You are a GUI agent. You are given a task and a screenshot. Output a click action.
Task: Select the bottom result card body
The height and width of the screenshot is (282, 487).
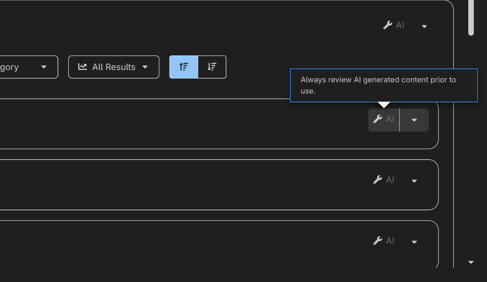point(188,245)
